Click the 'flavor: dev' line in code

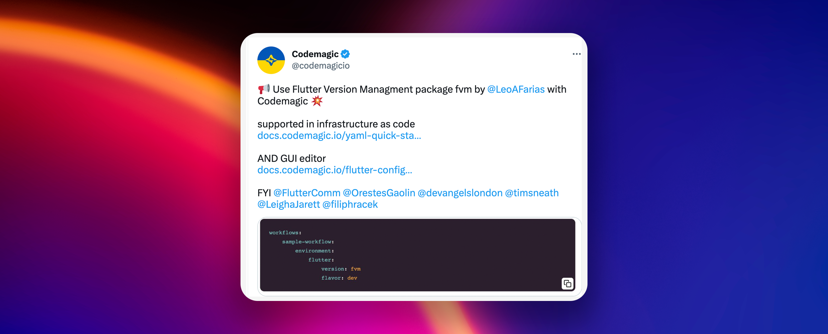[x=339, y=278]
